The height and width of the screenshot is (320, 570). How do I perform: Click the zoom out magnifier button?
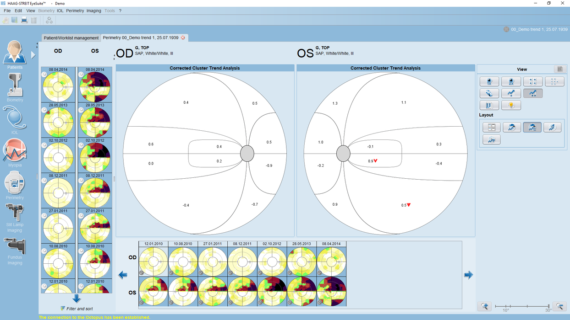559,306
